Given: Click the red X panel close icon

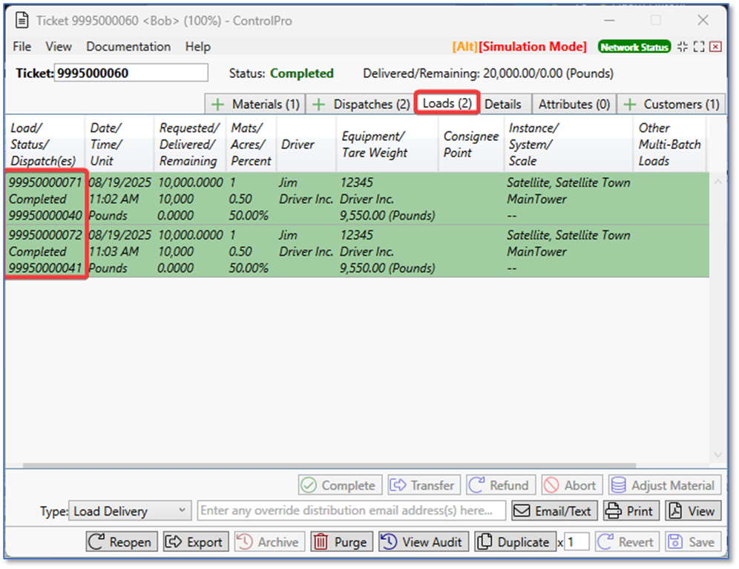Looking at the screenshot, I should pyautogui.click(x=715, y=47).
